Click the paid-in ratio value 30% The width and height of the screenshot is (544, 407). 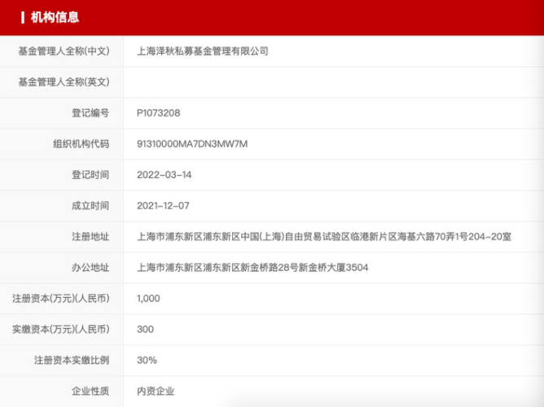(x=147, y=361)
